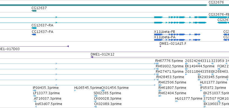The image size is (229, 108).
Task: Select the AT16037.3prime EST glyph
Action: (x=35, y=101)
